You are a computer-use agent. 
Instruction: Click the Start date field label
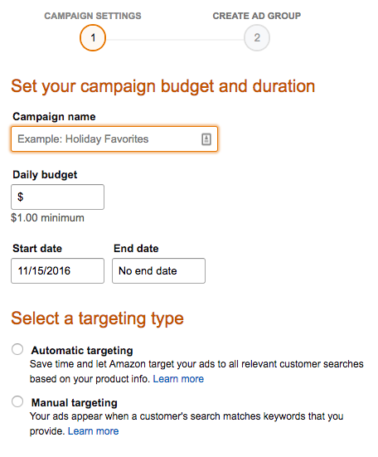click(37, 248)
